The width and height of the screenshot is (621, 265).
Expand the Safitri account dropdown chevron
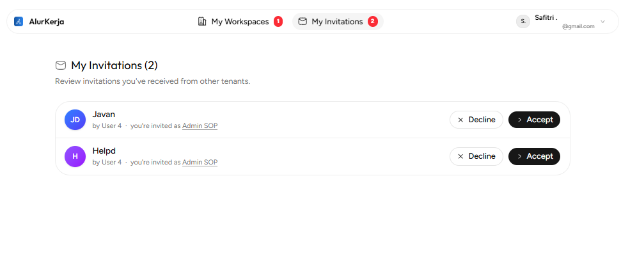pyautogui.click(x=603, y=21)
